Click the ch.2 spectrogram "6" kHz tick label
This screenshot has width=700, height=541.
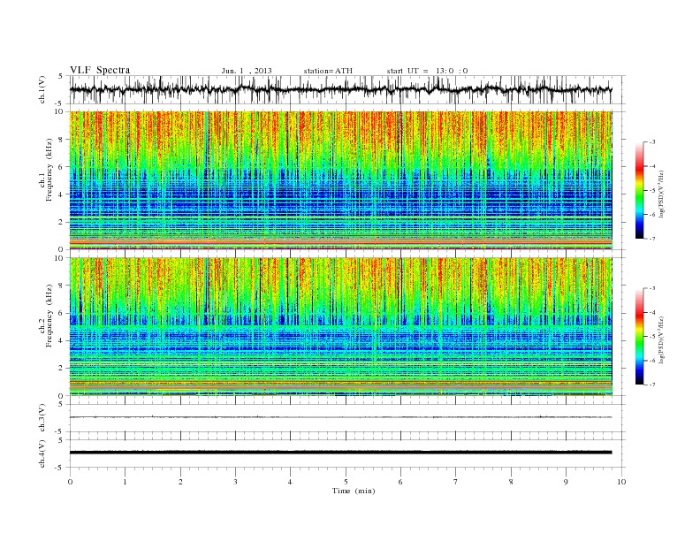(x=61, y=313)
